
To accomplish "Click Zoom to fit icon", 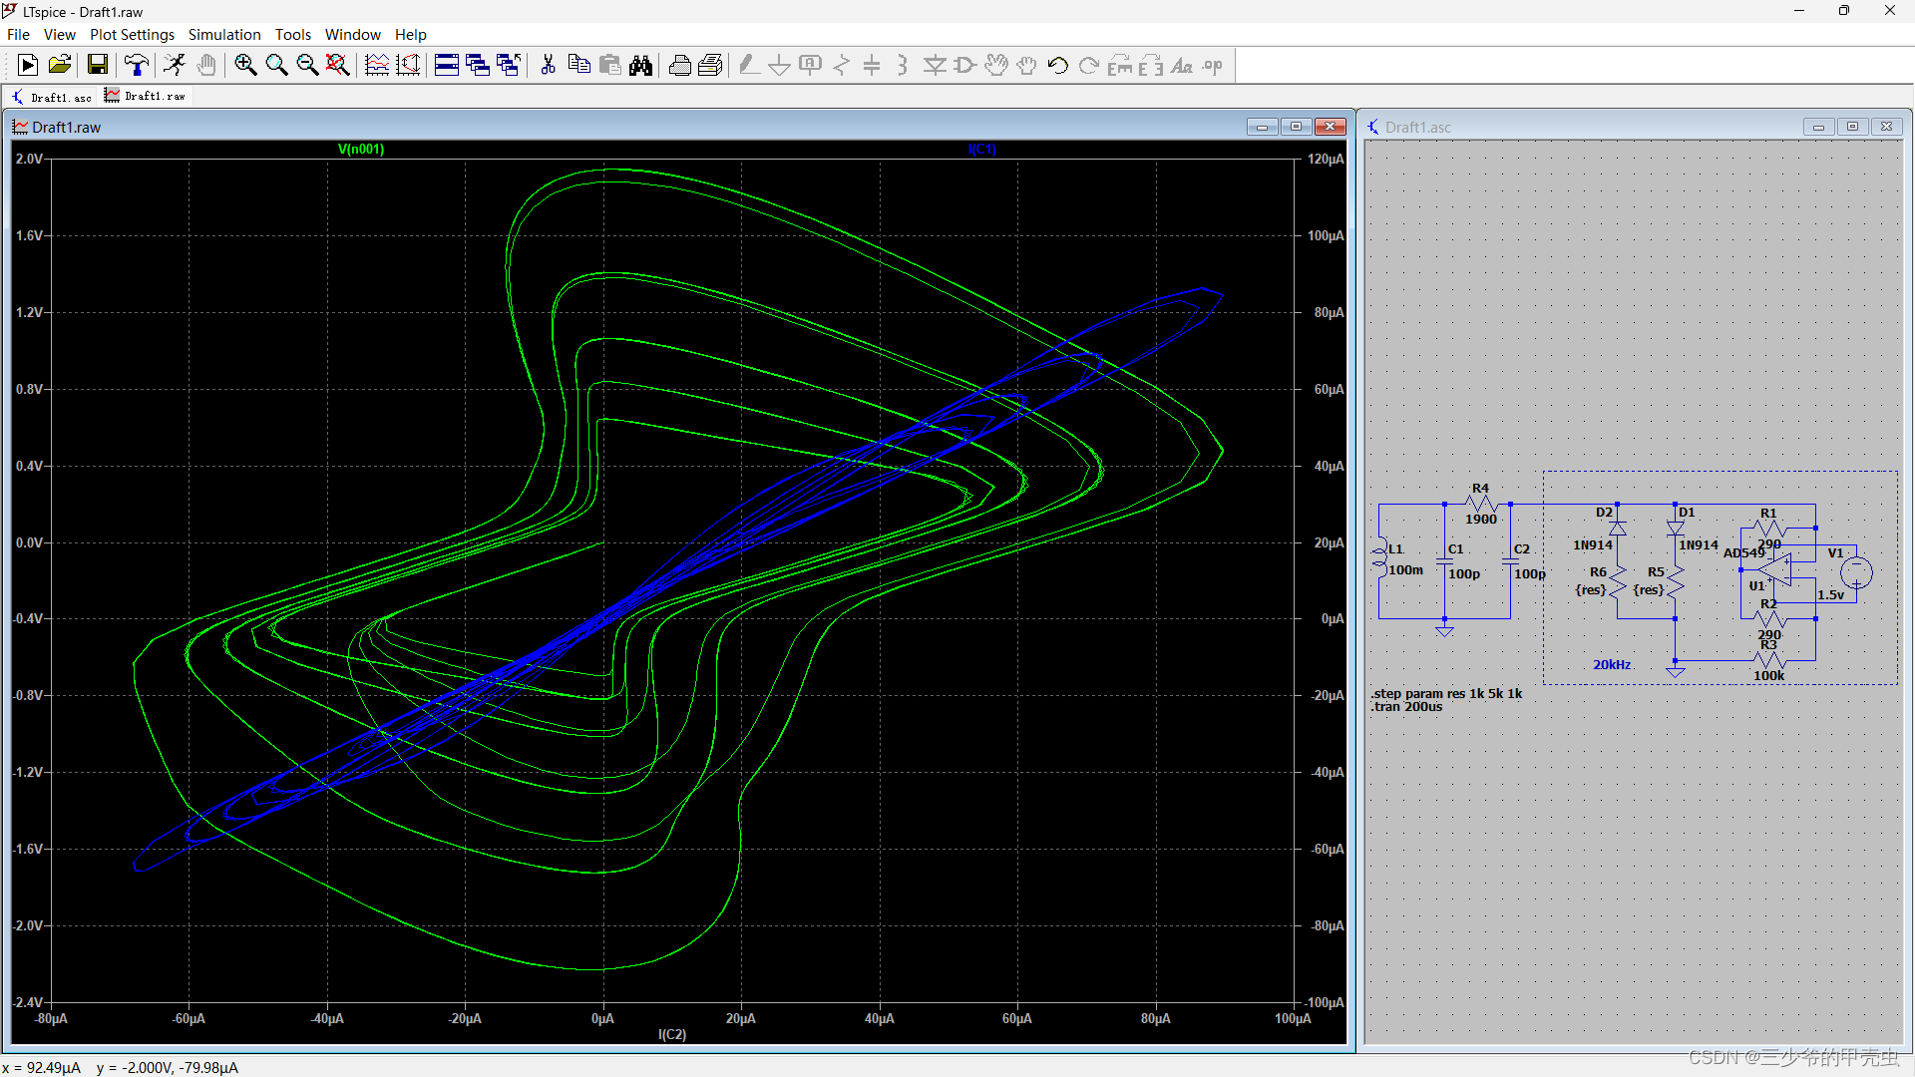I will [338, 66].
